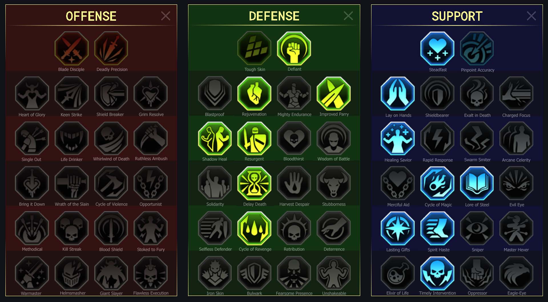Screen dimensions: 548x302
Task: Choose the Whirlwind of Death mastery
Action: pos(111,138)
